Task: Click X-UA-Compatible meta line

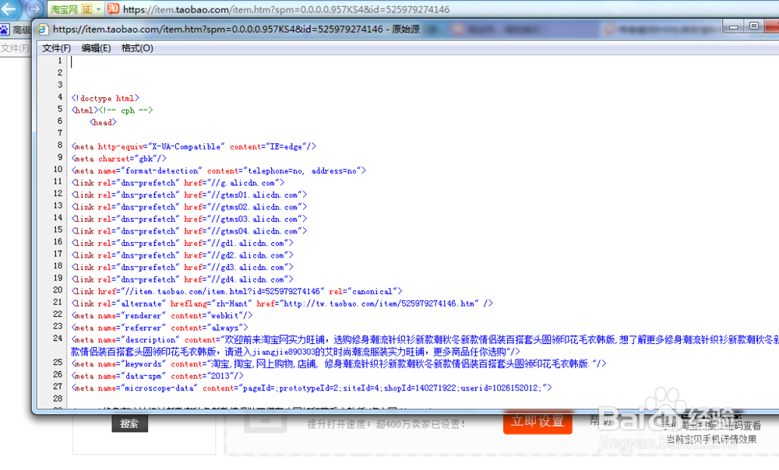Action: (194, 146)
